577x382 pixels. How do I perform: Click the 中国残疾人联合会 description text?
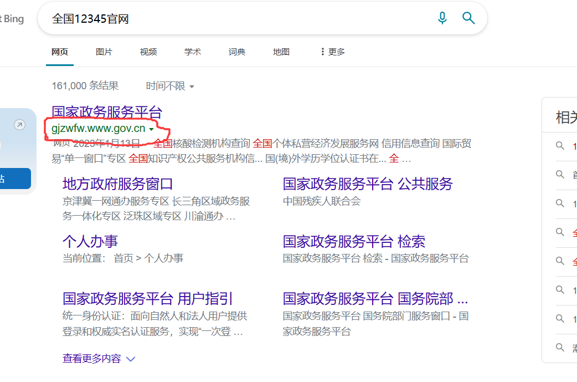pyautogui.click(x=322, y=201)
